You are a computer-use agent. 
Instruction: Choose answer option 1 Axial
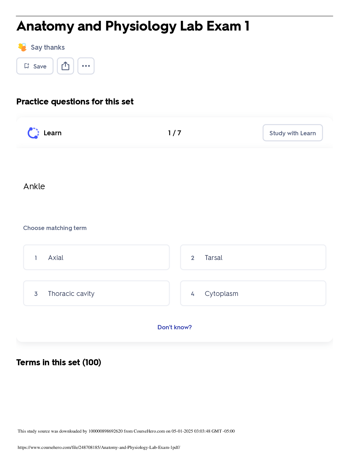coord(96,257)
